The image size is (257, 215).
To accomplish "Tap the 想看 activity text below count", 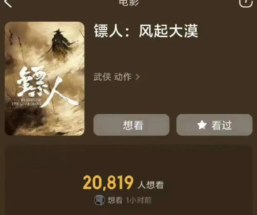I will (115, 200).
